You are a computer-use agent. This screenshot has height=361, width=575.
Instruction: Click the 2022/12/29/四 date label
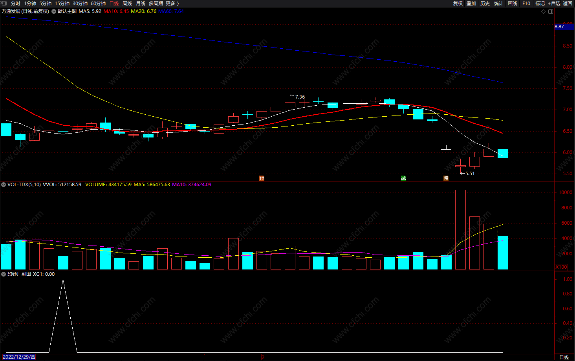coord(18,357)
